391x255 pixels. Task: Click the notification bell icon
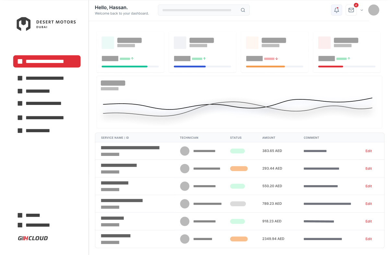(x=337, y=10)
